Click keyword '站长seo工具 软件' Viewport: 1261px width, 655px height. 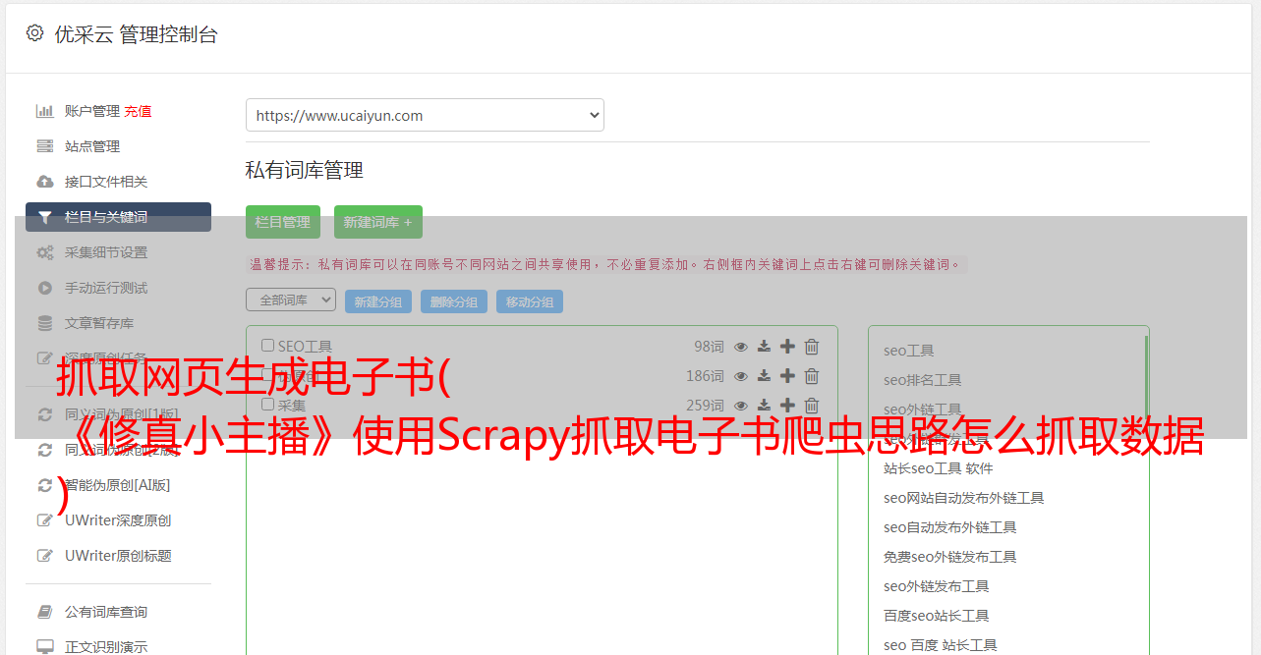pos(939,468)
